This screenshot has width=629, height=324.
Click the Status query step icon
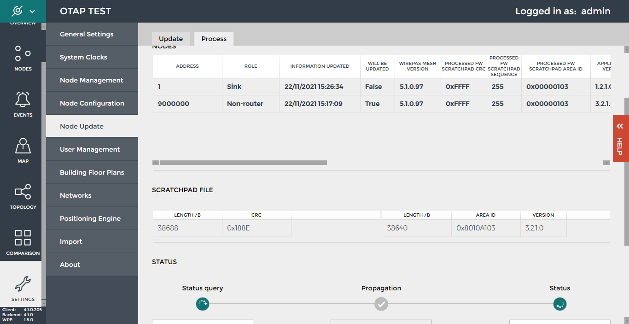click(x=203, y=304)
